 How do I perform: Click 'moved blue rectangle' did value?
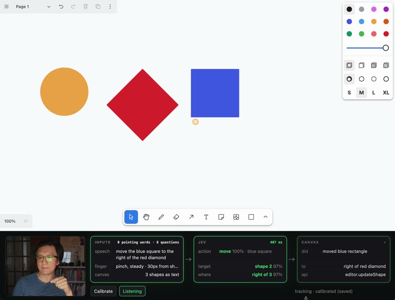345,251
